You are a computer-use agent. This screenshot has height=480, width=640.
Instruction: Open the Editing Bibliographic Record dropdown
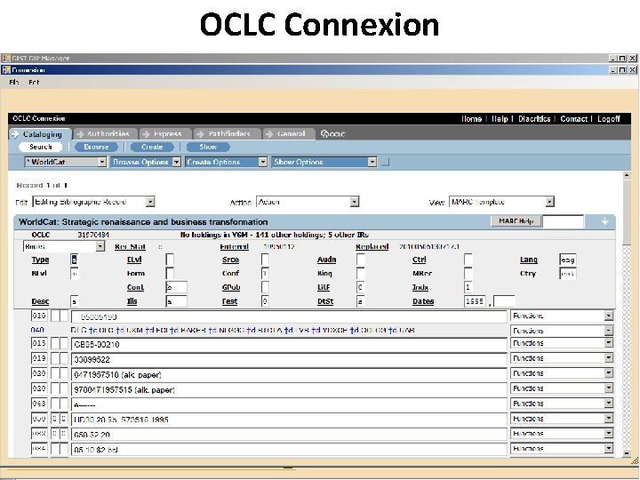click(93, 202)
